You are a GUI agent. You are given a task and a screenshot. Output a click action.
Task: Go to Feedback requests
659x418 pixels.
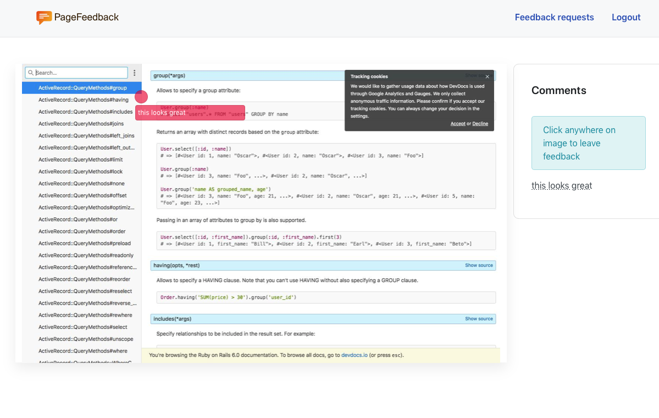tap(554, 17)
